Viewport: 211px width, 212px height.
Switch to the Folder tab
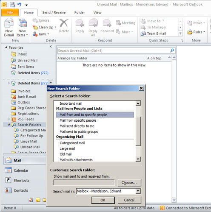pos(80,12)
